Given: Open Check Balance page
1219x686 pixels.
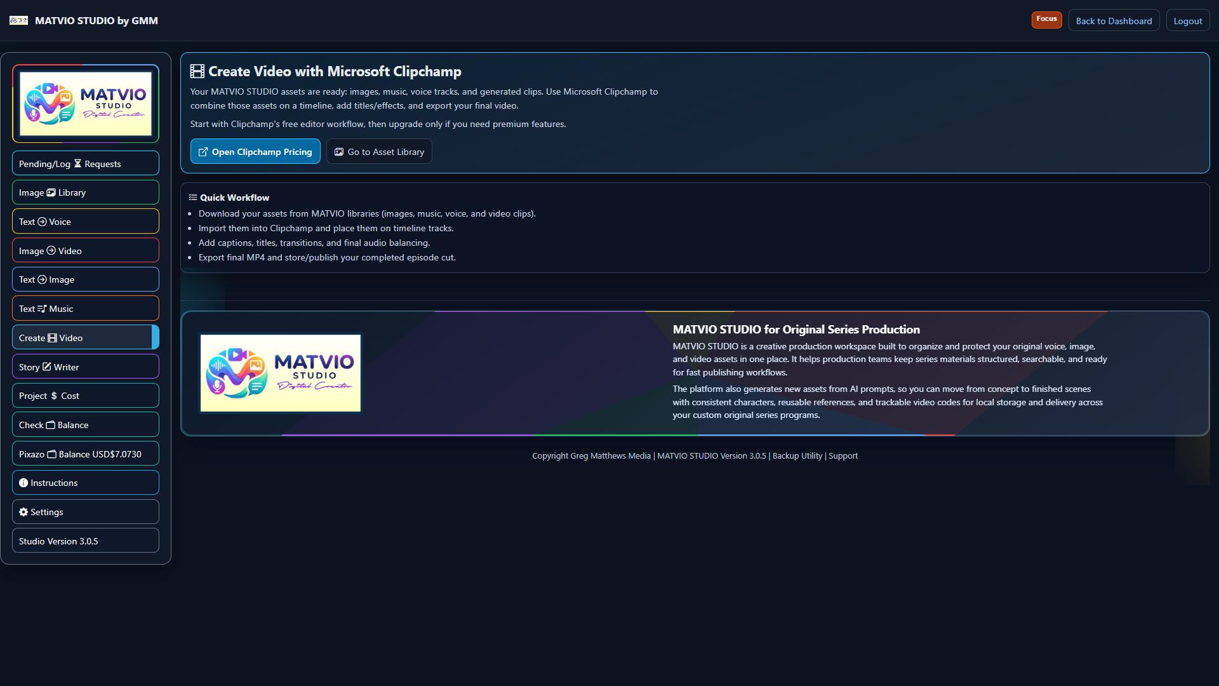Looking at the screenshot, I should pos(86,424).
